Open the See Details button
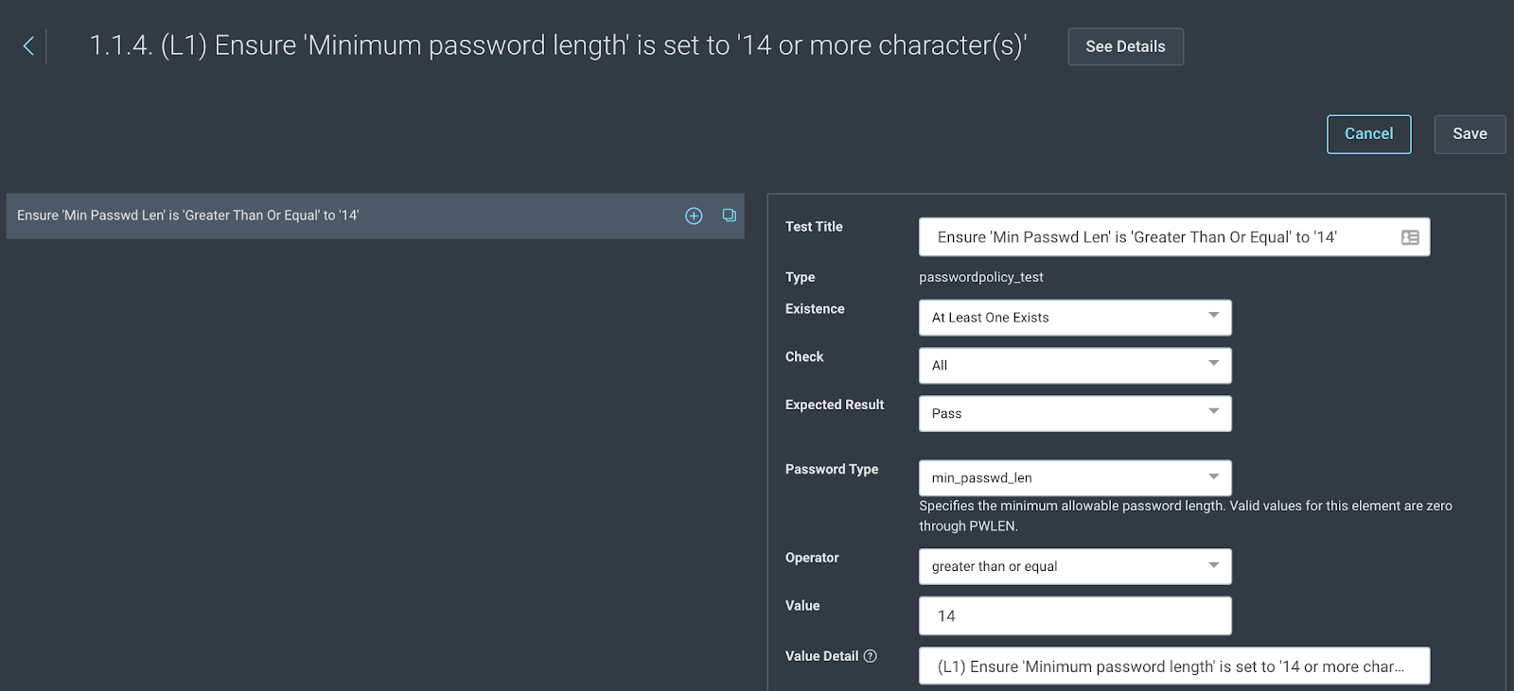 click(1125, 46)
